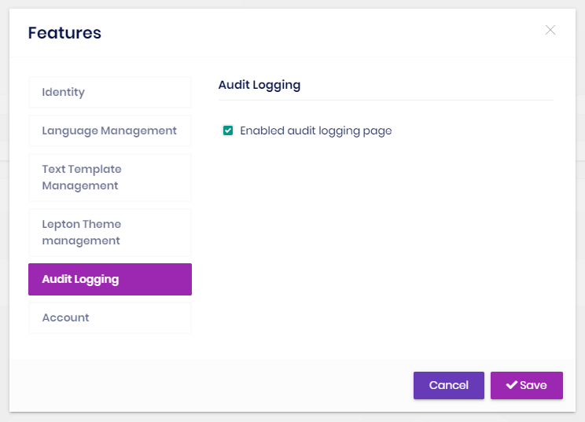
Task: Switch to the Language Management tab
Action: (109, 130)
